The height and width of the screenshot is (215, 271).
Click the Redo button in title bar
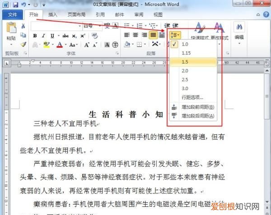[36, 5]
